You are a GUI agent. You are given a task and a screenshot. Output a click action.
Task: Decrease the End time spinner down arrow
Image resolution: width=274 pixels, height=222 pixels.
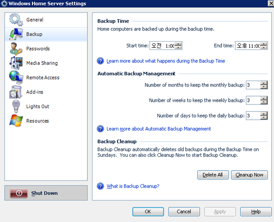coord(263,47)
